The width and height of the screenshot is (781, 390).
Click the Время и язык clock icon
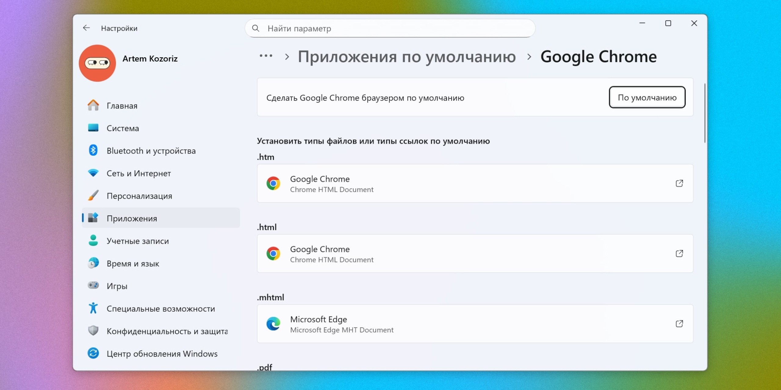tap(93, 263)
